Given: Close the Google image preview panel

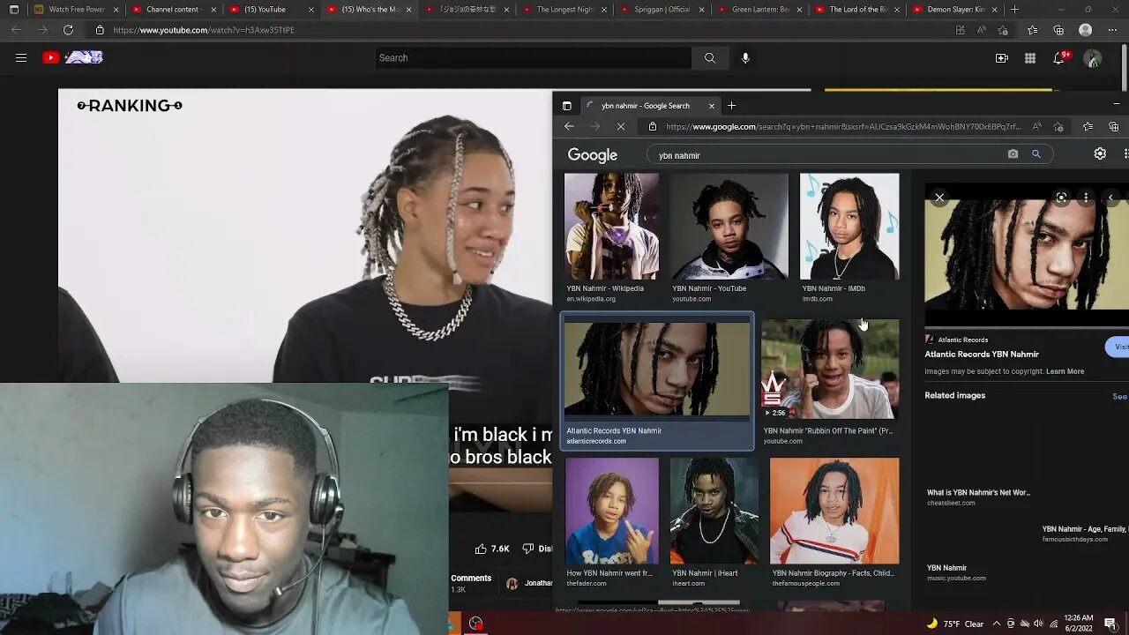Looking at the screenshot, I should point(939,198).
